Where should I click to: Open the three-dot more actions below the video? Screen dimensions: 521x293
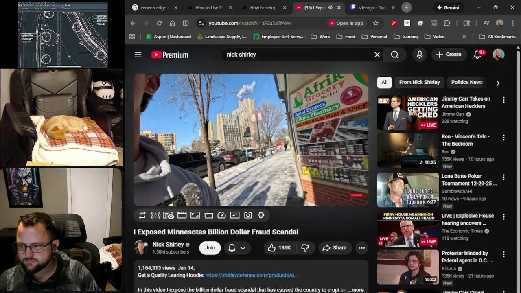coord(361,248)
